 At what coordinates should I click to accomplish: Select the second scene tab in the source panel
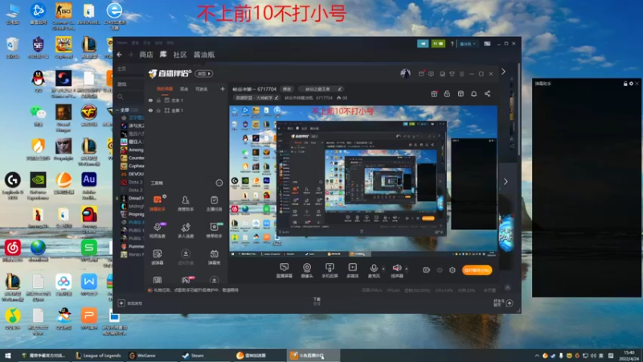[x=184, y=89]
